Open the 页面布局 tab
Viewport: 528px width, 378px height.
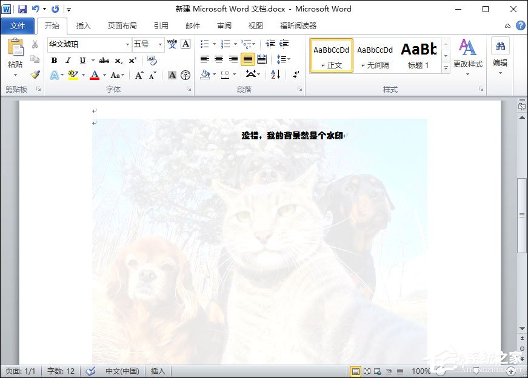[x=121, y=25]
